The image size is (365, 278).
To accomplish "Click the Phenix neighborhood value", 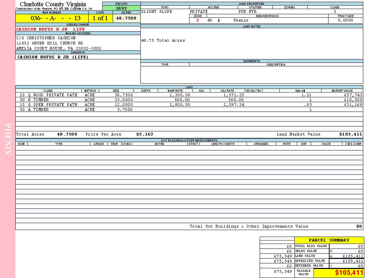I will point(241,21).
